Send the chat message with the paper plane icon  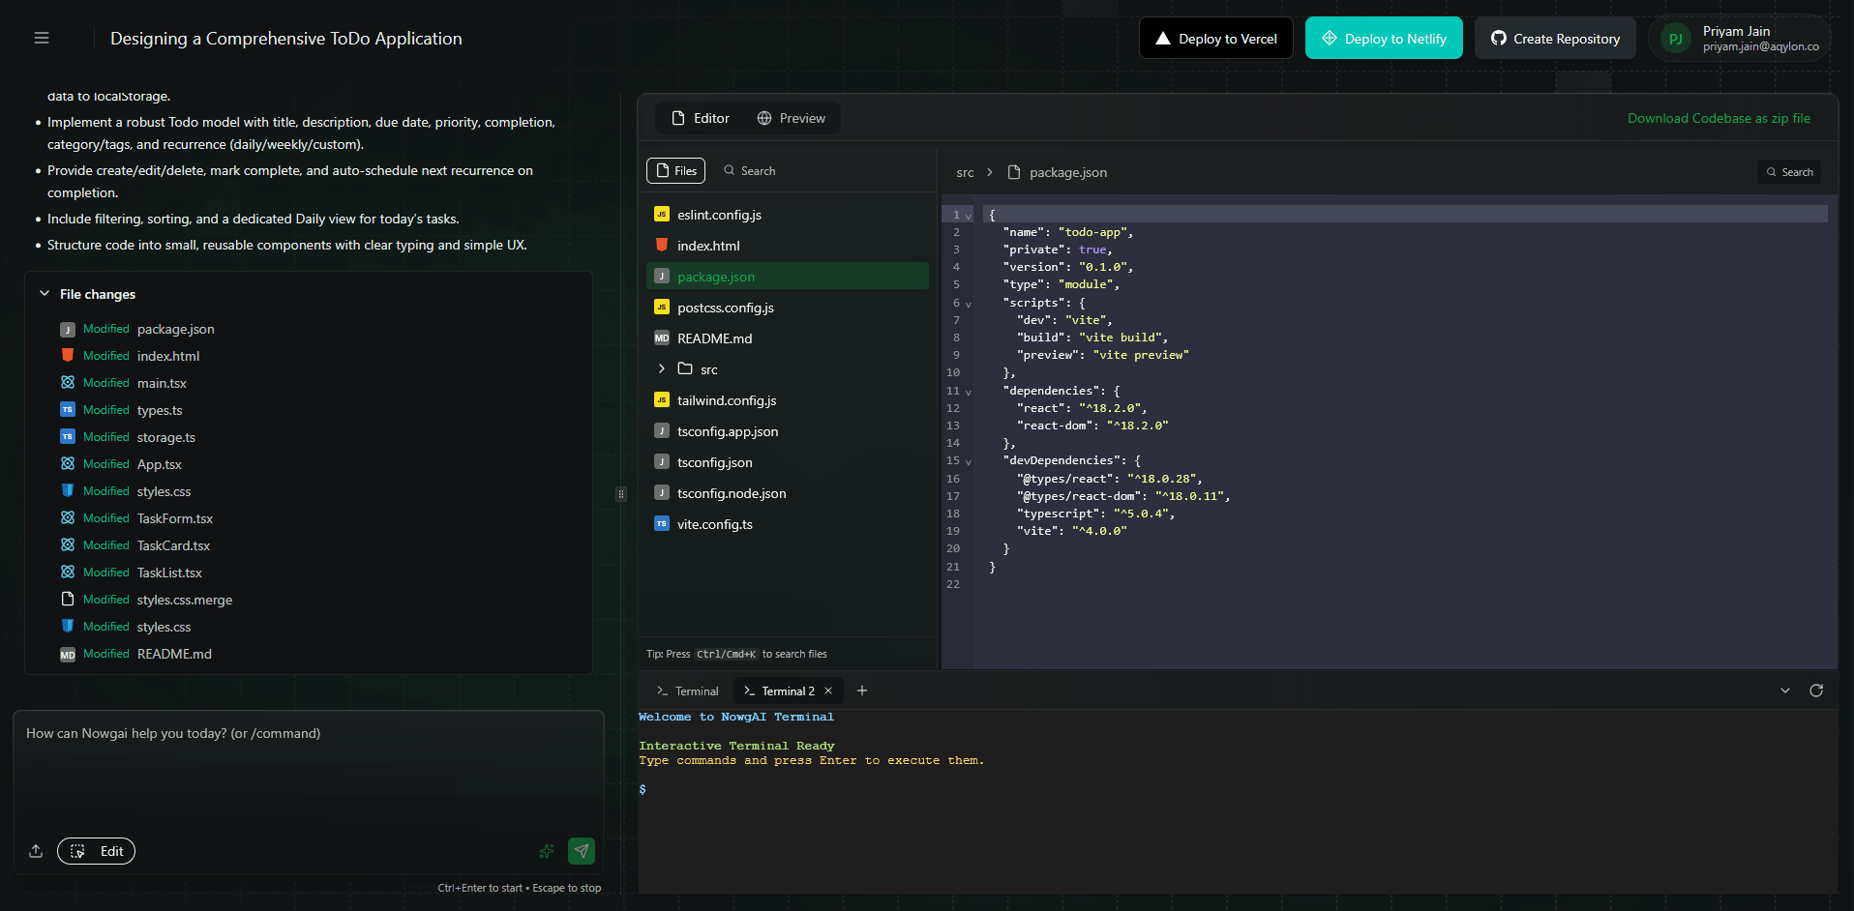tap(581, 851)
